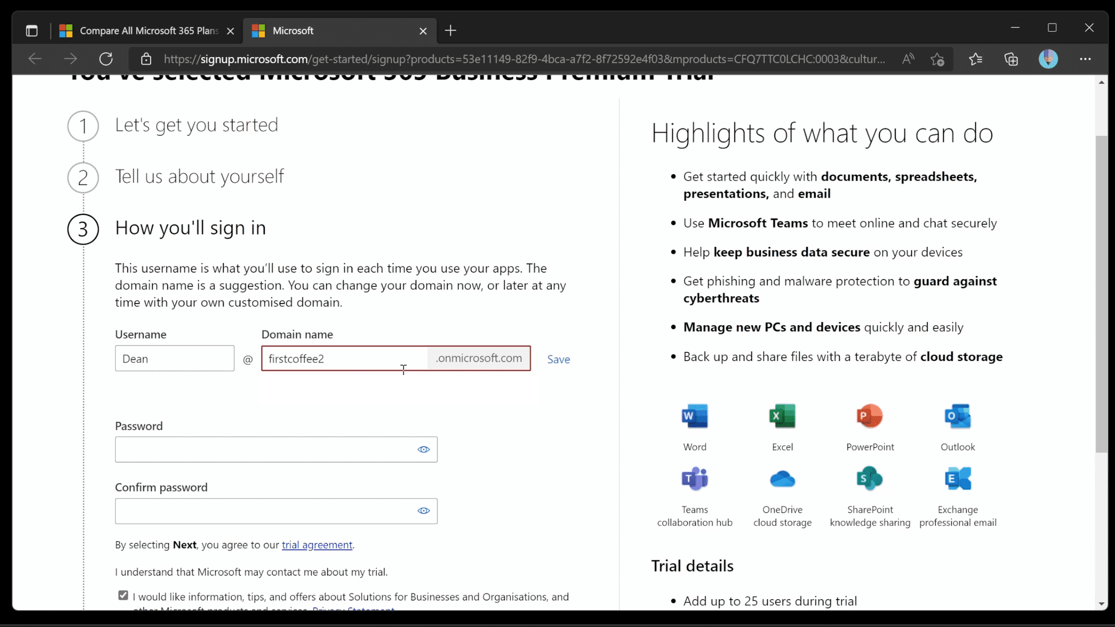Open the trial agreement link

(316, 545)
